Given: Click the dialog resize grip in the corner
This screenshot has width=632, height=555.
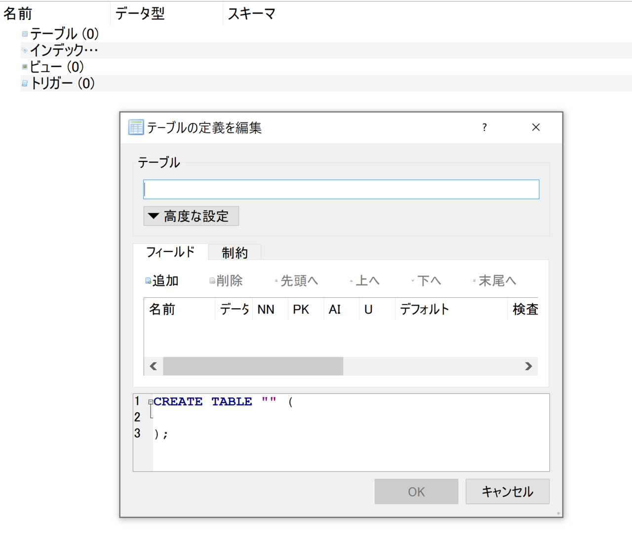Looking at the screenshot, I should 558,514.
